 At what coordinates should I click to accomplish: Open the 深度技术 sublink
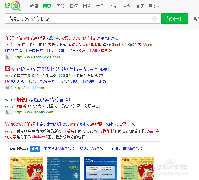pyautogui.click(x=36, y=50)
